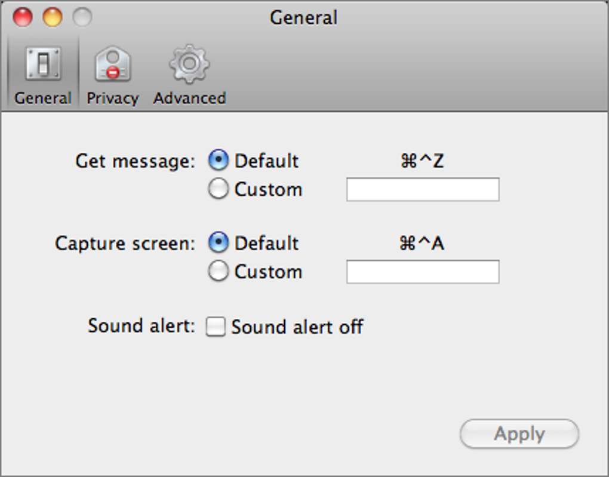This screenshot has height=477, width=609.
Task: Switch to the Privacy preferences pane
Action: point(112,66)
